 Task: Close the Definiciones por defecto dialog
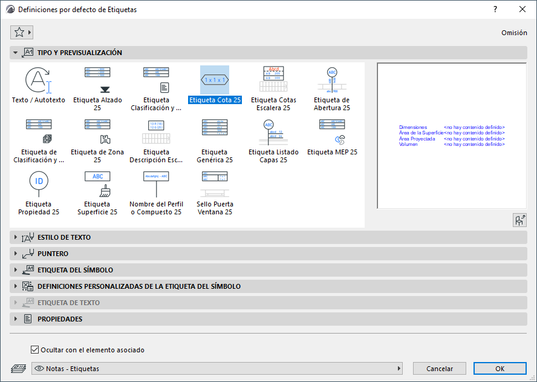tap(522, 10)
